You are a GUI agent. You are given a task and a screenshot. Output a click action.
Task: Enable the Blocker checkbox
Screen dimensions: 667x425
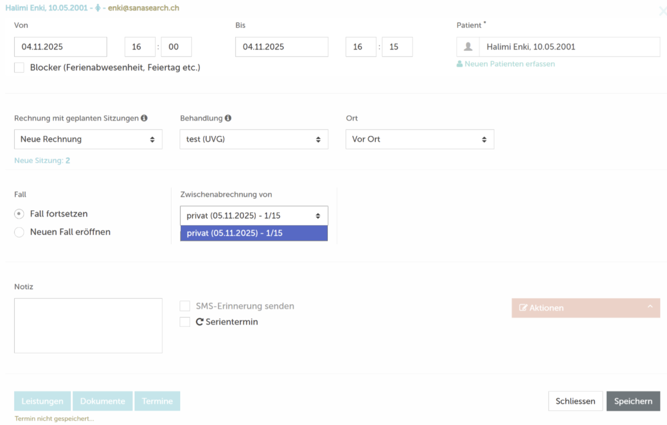19,68
